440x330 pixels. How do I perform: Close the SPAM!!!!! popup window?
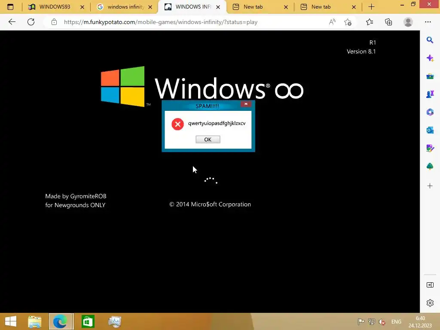(x=246, y=104)
